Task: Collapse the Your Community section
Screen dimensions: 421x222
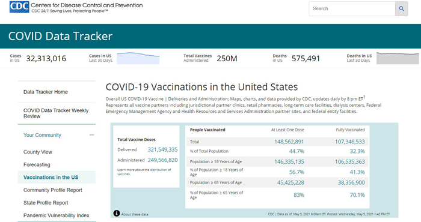Action: [x=92, y=135]
